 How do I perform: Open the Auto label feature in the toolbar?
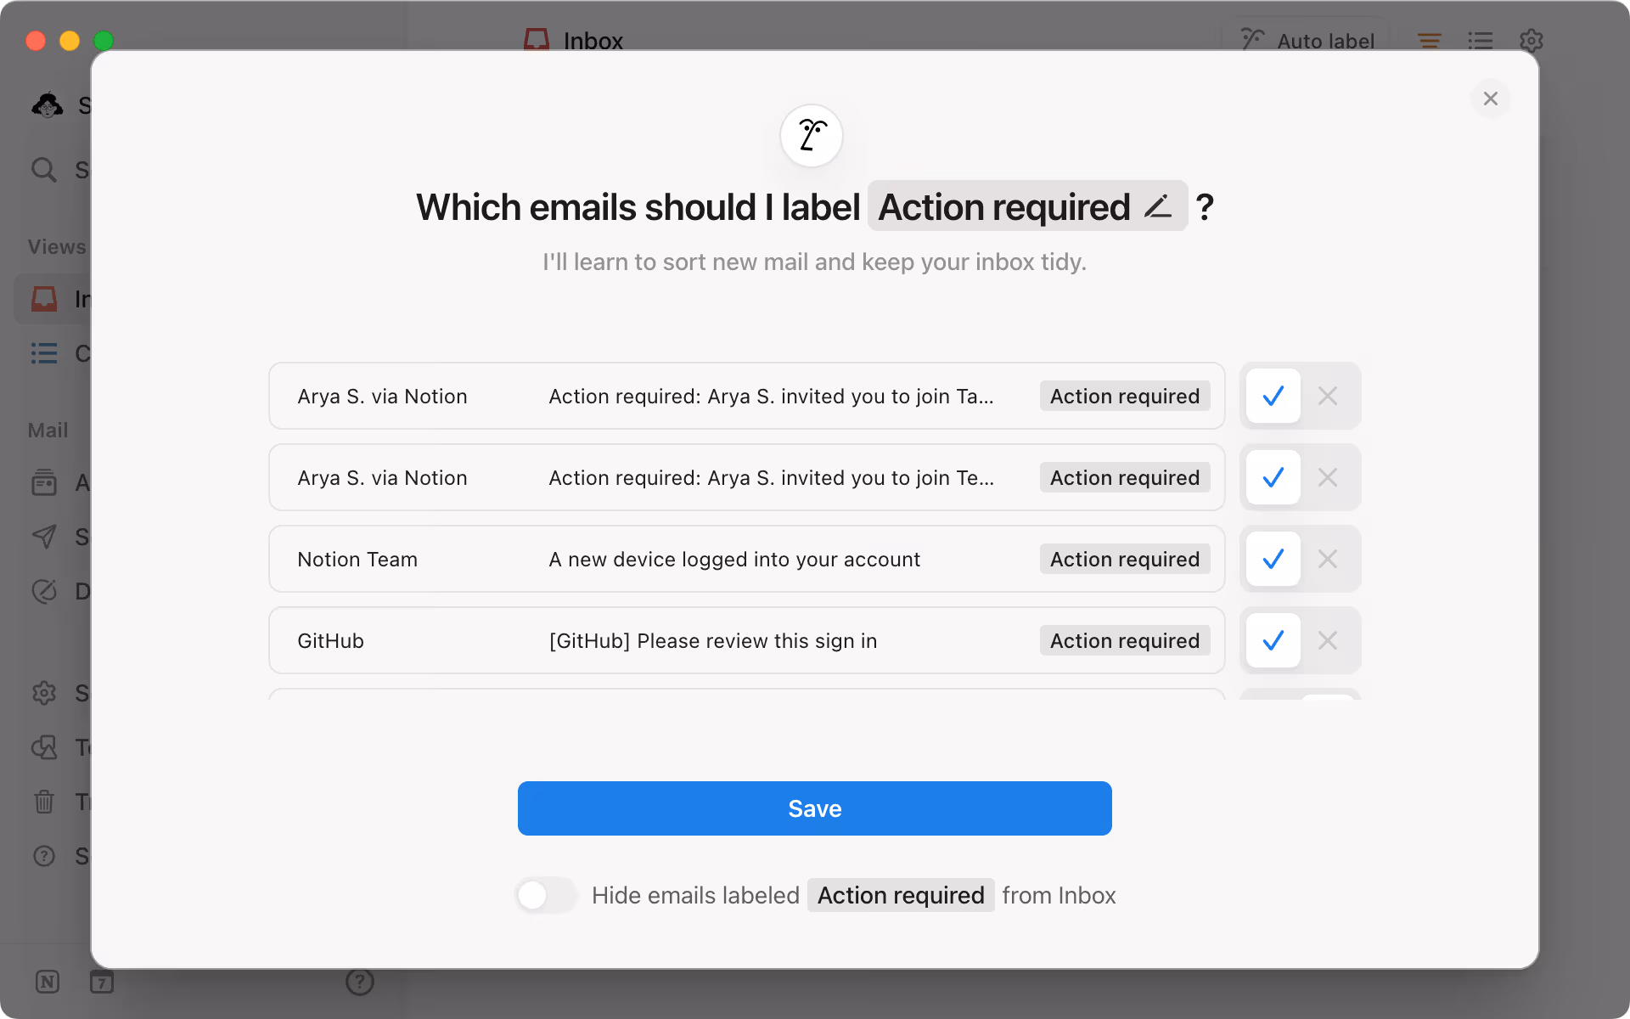point(1307,40)
